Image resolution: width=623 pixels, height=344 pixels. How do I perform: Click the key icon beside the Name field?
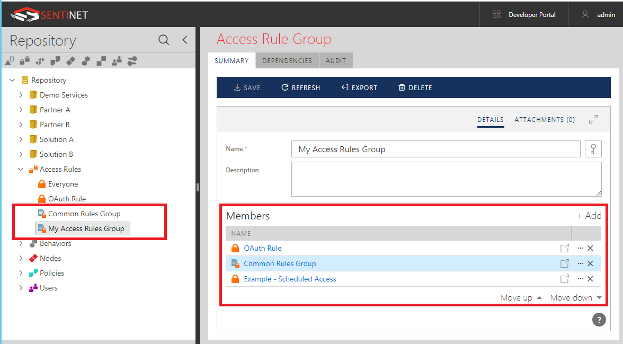pyautogui.click(x=593, y=149)
